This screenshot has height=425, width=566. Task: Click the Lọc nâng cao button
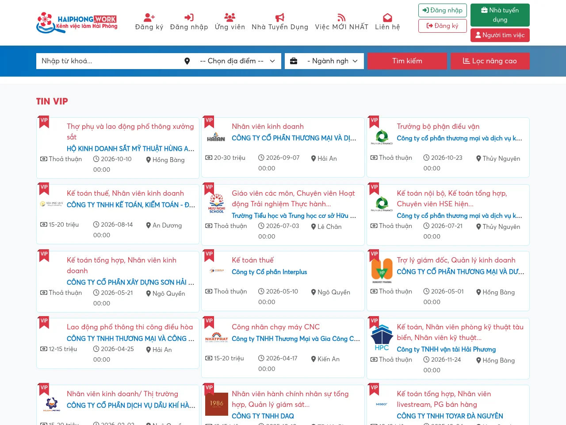pos(490,61)
